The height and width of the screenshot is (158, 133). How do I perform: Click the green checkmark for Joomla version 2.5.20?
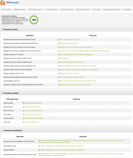click(59, 39)
